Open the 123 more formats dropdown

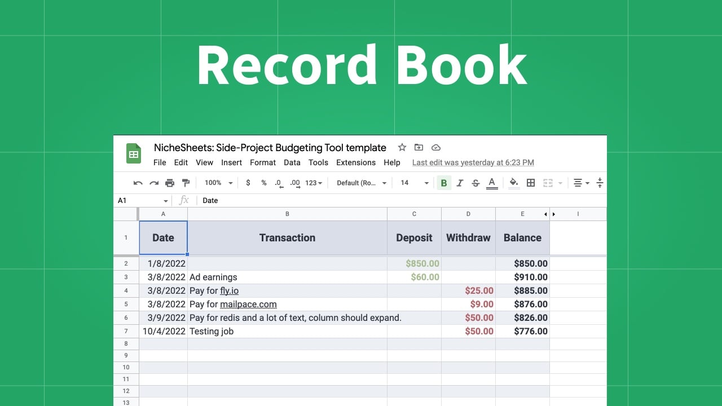coord(314,183)
